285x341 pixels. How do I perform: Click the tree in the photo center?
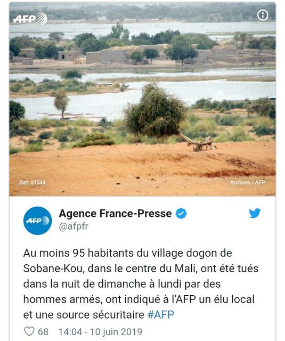tap(156, 111)
